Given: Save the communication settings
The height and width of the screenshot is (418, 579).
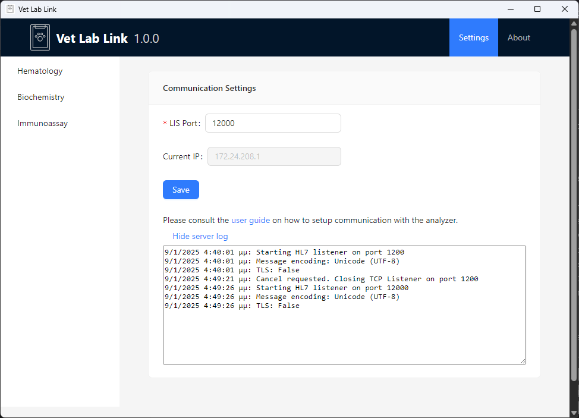Looking at the screenshot, I should pyautogui.click(x=181, y=190).
